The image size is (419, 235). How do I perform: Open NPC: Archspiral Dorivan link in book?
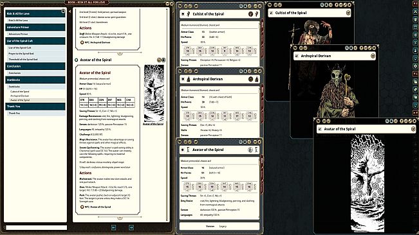pyautogui.click(x=98, y=42)
